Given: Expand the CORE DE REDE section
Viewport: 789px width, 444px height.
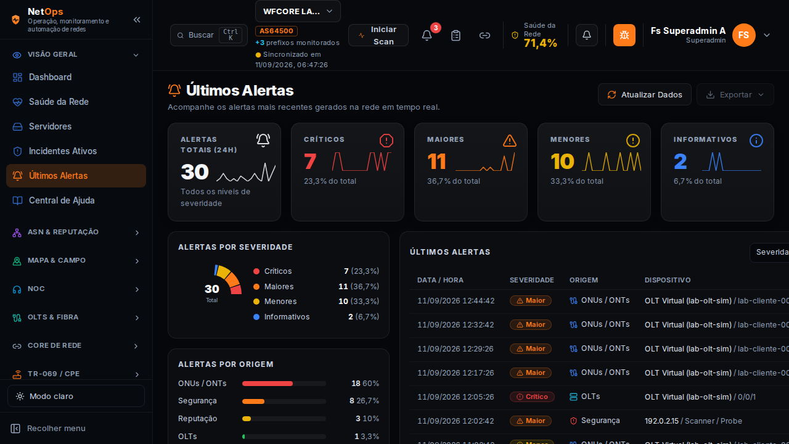Looking at the screenshot, I should point(76,345).
